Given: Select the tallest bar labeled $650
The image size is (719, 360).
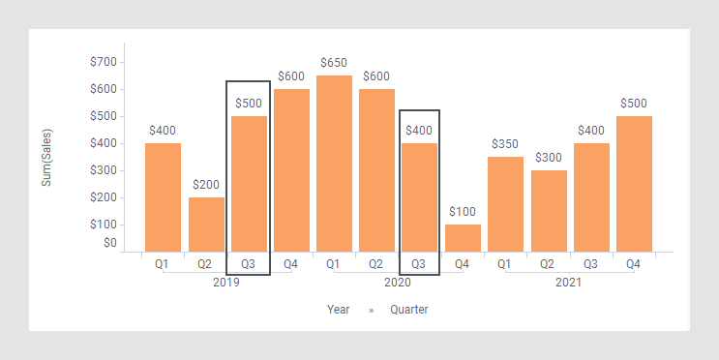Looking at the screenshot, I should click(334, 164).
